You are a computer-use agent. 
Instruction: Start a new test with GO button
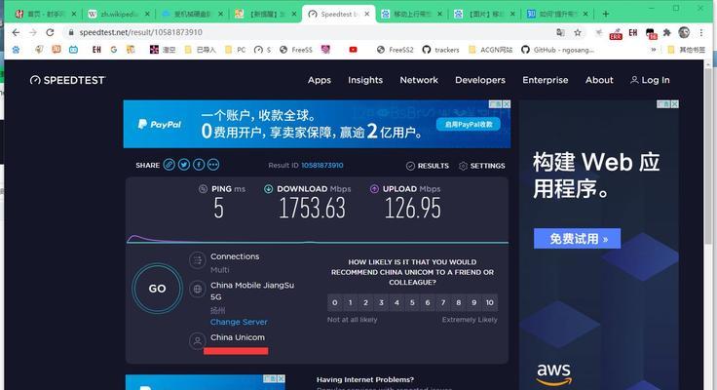click(157, 289)
